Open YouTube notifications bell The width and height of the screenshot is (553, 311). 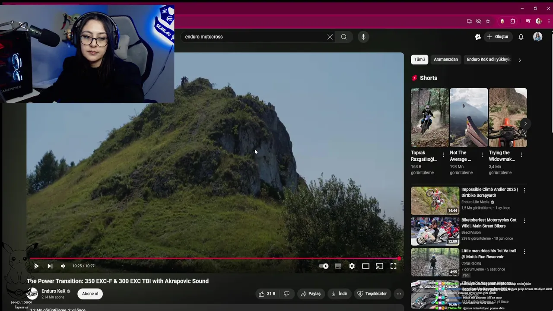521,37
